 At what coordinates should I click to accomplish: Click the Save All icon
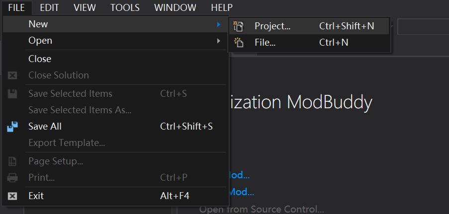(12, 127)
